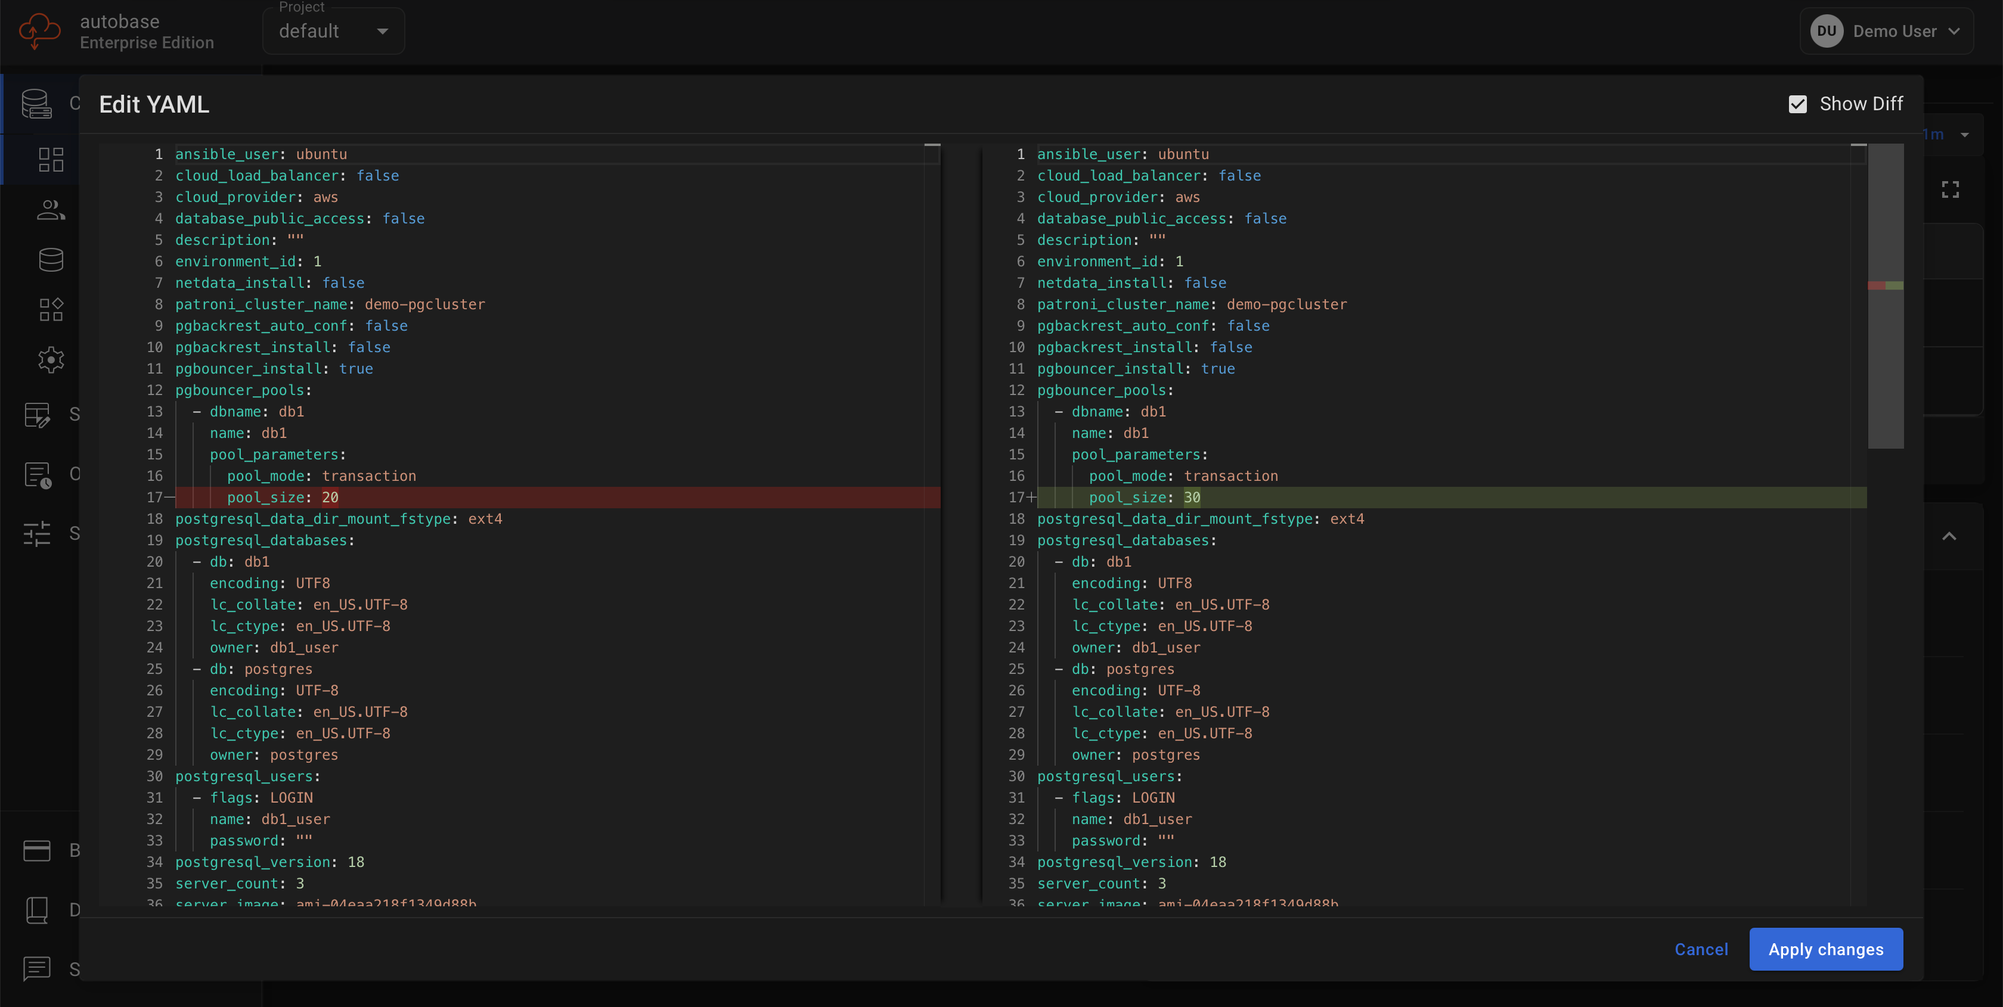The height and width of the screenshot is (1007, 2003).
Task: Open the settings gear icon in sidebar
Action: [51, 360]
